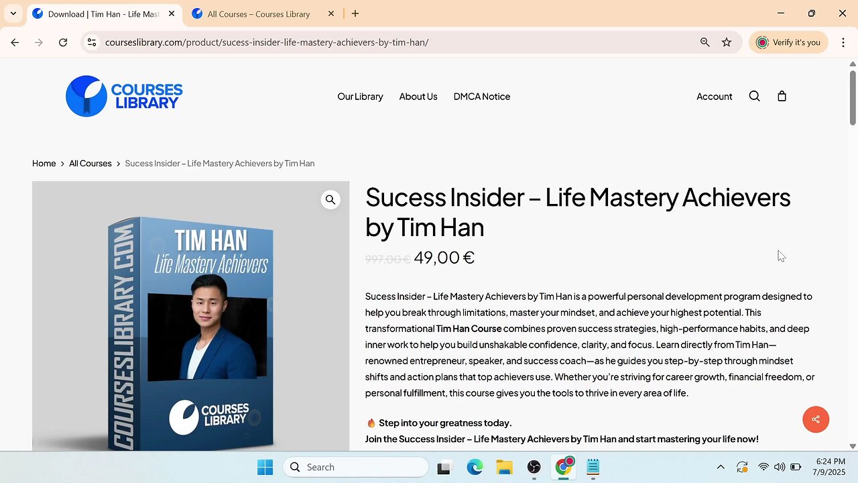
Task: Open the browser zoom magnifier in address bar
Action: [705, 42]
